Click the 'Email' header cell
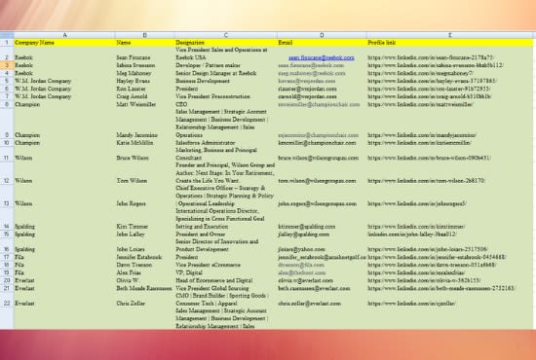 click(x=322, y=43)
